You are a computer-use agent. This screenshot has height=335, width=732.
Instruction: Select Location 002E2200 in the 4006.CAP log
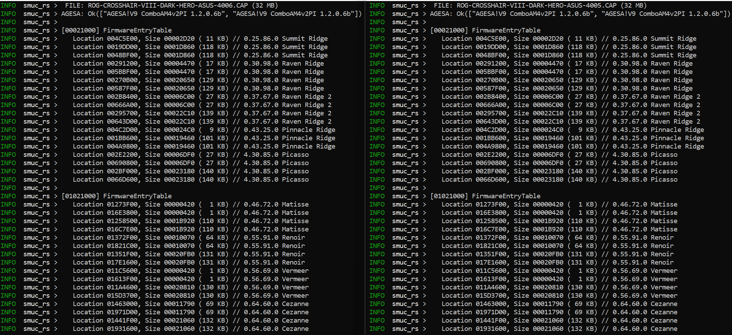click(x=105, y=155)
